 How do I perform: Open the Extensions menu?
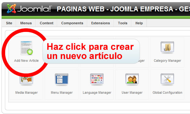coord(101,23)
